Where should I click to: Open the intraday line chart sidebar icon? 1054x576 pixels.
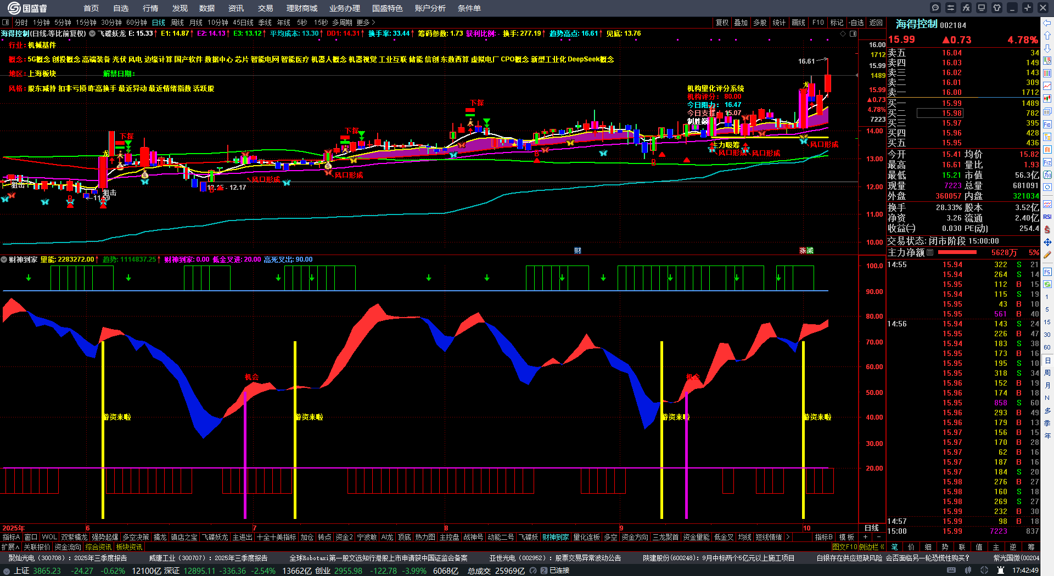tap(1047, 86)
